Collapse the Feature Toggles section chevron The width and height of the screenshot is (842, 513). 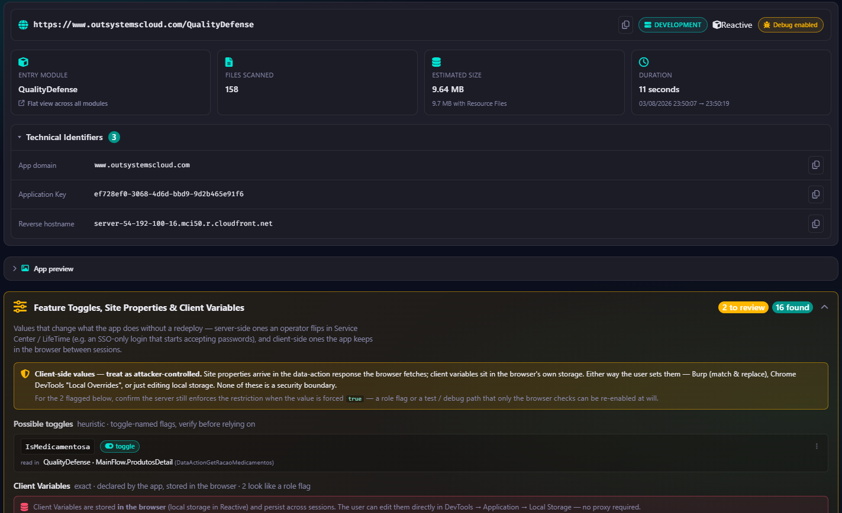[825, 307]
